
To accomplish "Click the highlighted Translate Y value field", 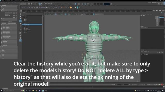I will (161, 17).
